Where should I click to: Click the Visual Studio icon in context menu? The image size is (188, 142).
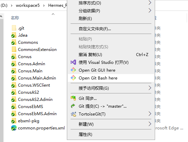tap(73, 62)
